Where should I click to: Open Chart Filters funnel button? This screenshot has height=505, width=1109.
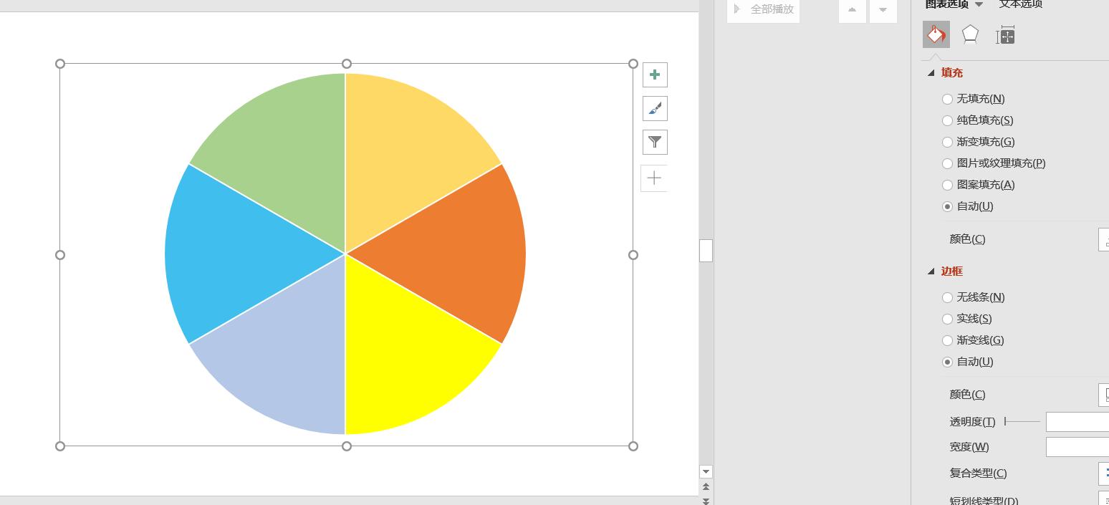pos(655,142)
